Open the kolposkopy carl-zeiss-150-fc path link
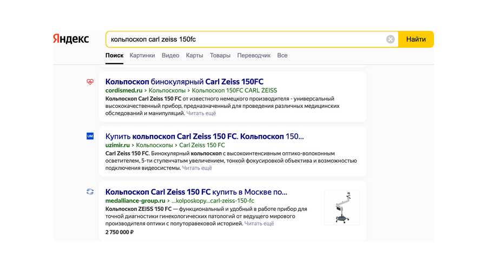 pyautogui.click(x=213, y=201)
